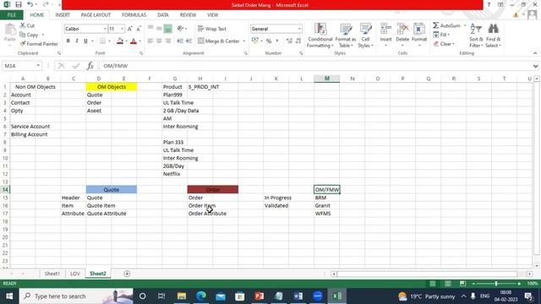Open the fill color dropdown arrow
Screen dimensions: 541x304
(126, 41)
